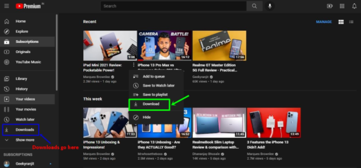Image resolution: width=361 pixels, height=168 pixels.
Task: Open RealmeBook Slim laptop thumbnail
Action: coord(219,123)
